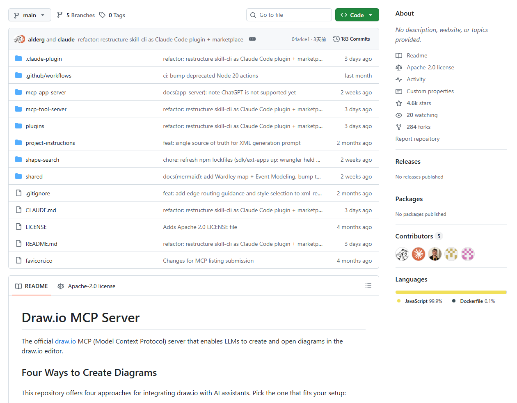This screenshot has height=403, width=517.
Task: Open the mcp-app-server folder icon
Action: coord(18,92)
